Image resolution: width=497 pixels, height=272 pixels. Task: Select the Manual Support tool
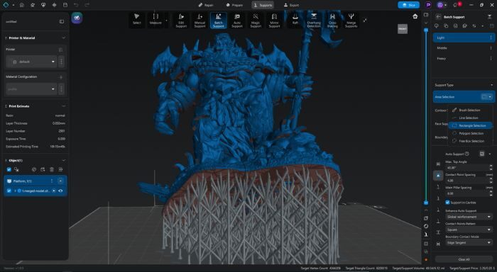(200, 21)
